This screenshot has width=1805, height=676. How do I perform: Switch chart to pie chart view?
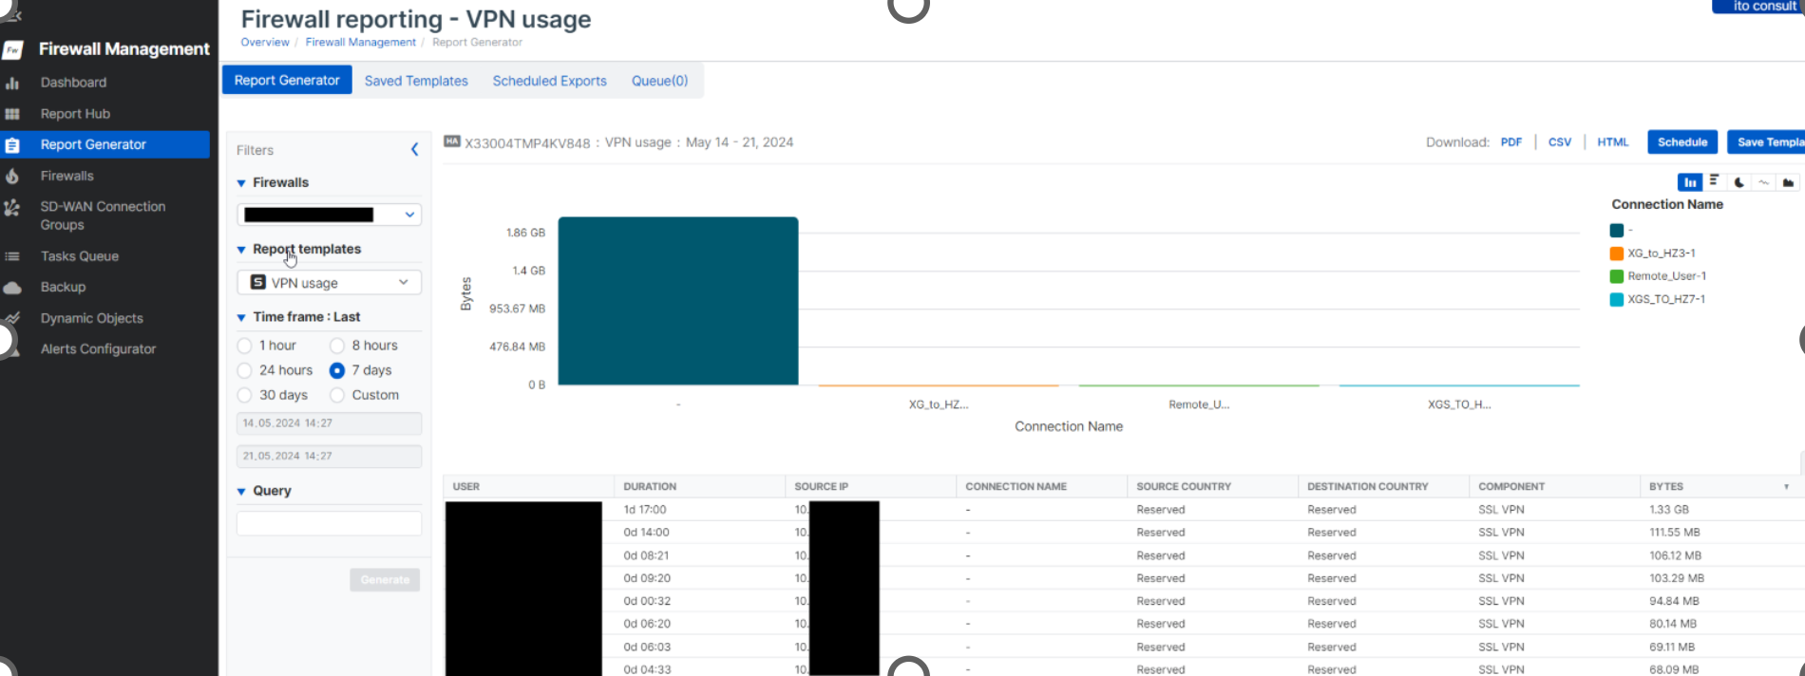pyautogui.click(x=1738, y=182)
